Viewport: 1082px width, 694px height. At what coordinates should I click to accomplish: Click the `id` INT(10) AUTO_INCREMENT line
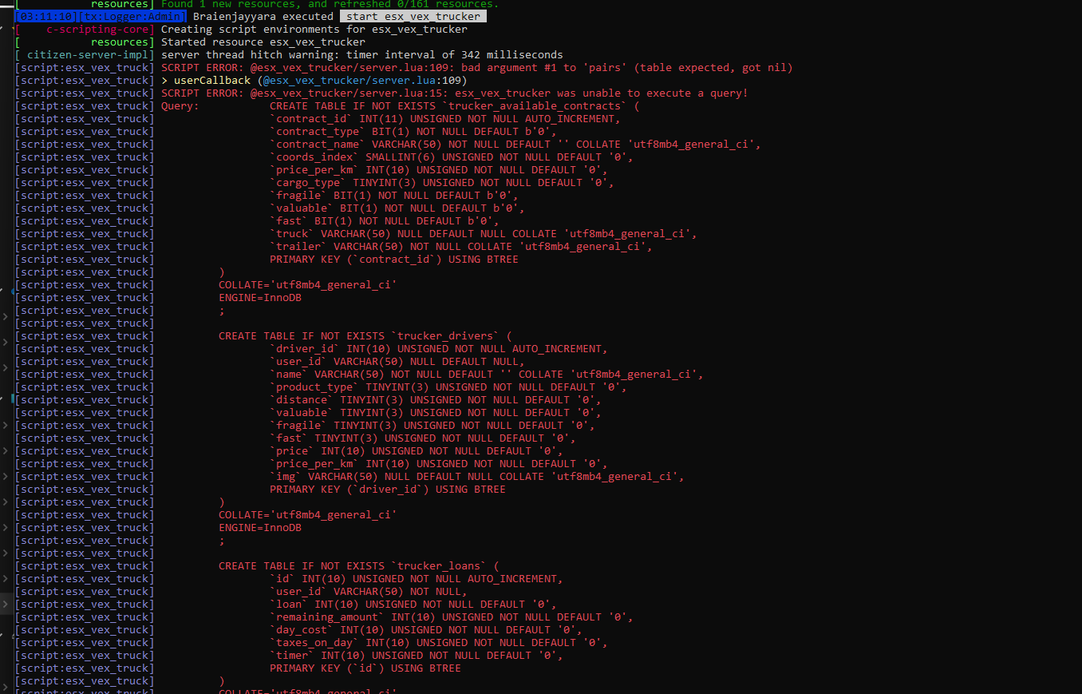(417, 579)
